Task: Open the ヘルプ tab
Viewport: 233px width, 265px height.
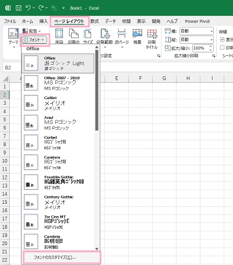Action: [172, 22]
